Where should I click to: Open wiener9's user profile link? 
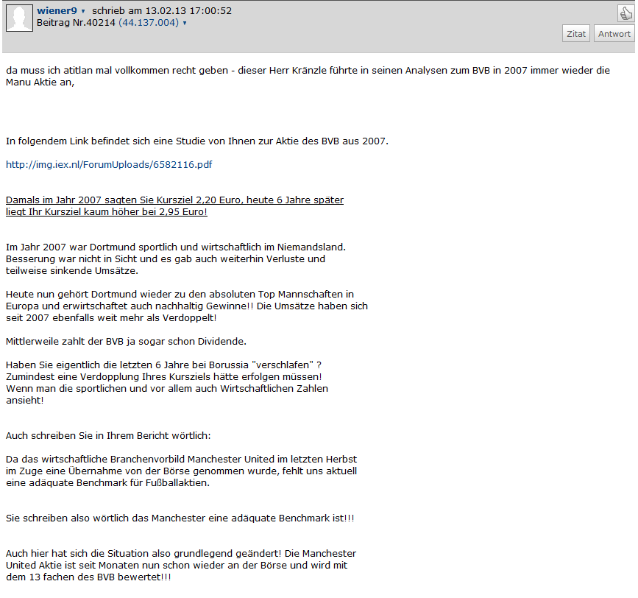pyautogui.click(x=57, y=10)
